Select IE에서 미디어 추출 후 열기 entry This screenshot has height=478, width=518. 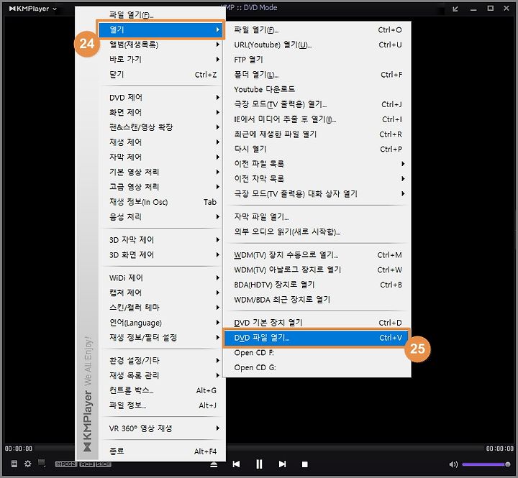(318, 119)
